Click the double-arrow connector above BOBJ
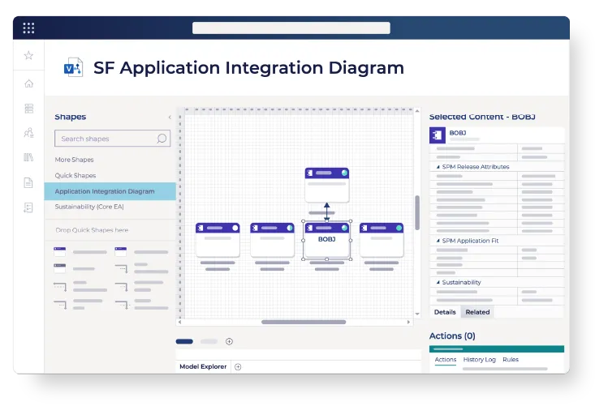The height and width of the screenshot is (406, 595). pos(326,212)
